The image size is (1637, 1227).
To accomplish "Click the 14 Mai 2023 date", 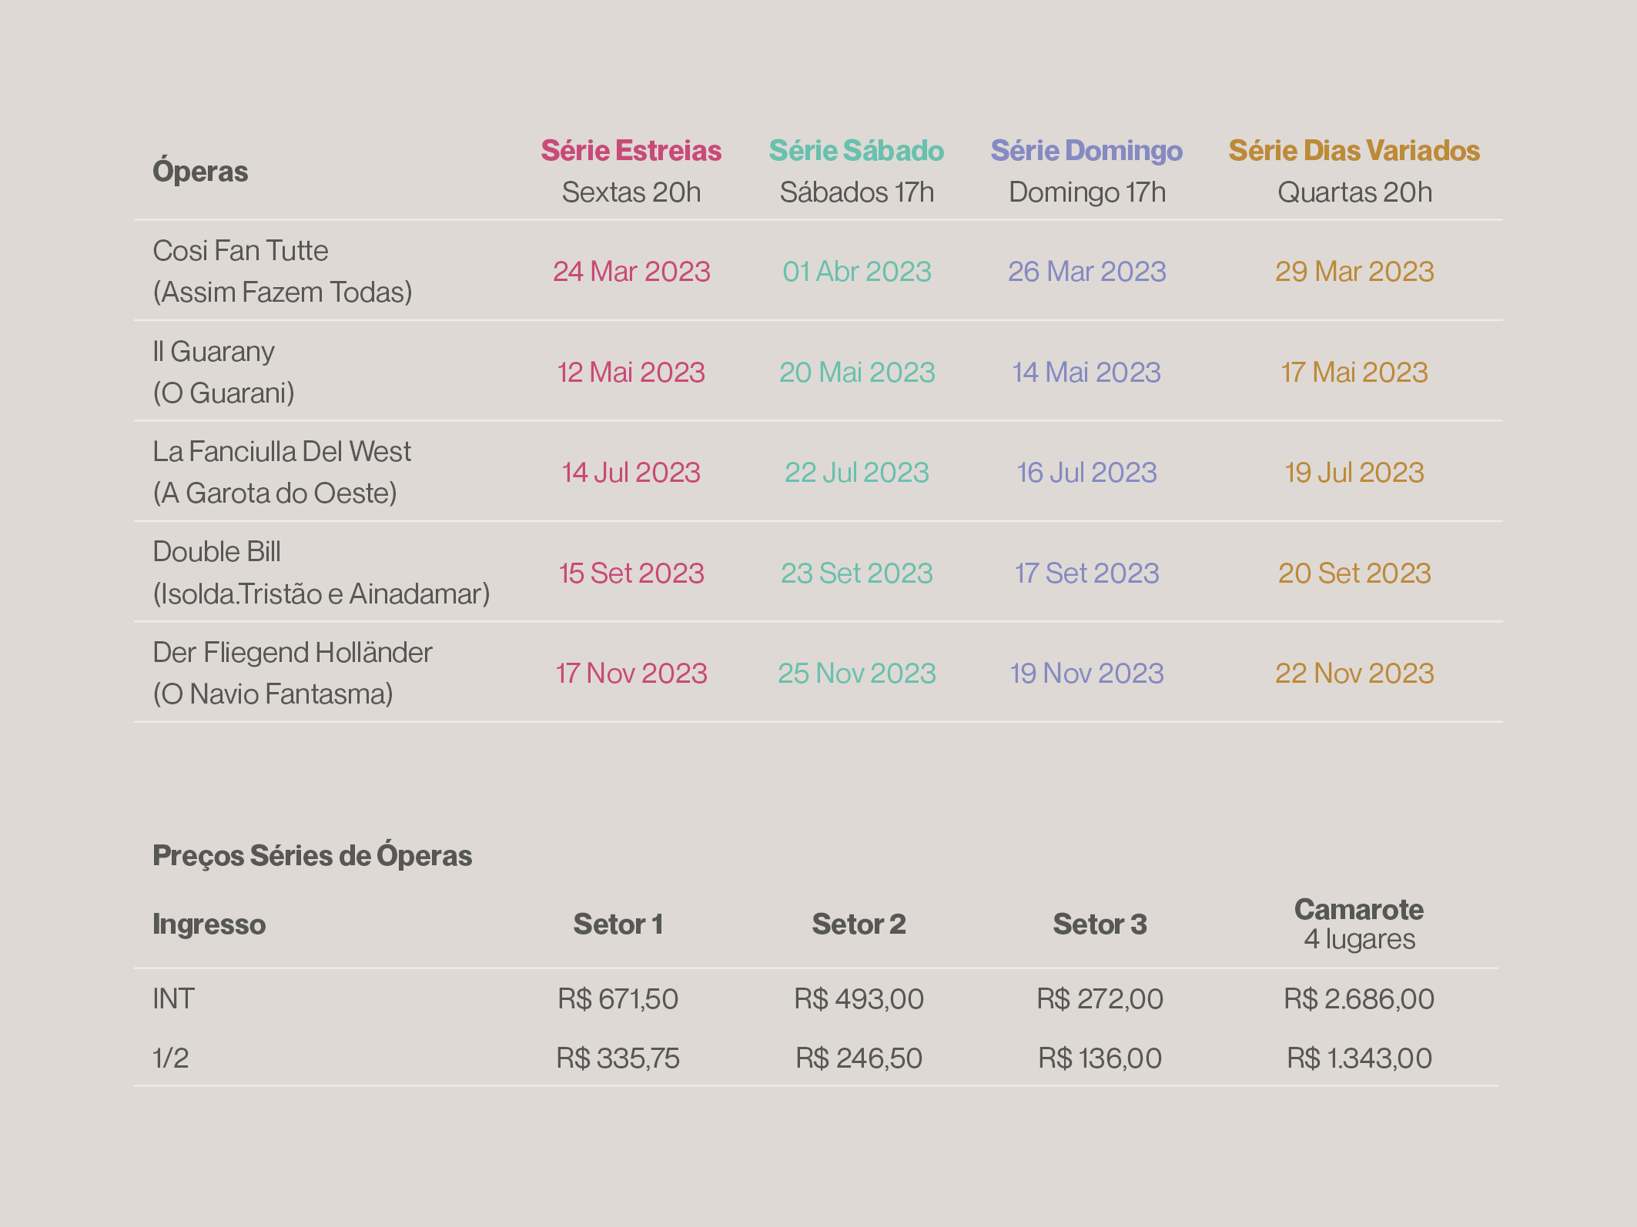I will pos(1086,373).
